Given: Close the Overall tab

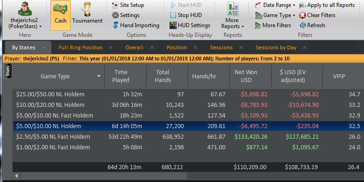Looking at the screenshot, I should (152, 47).
